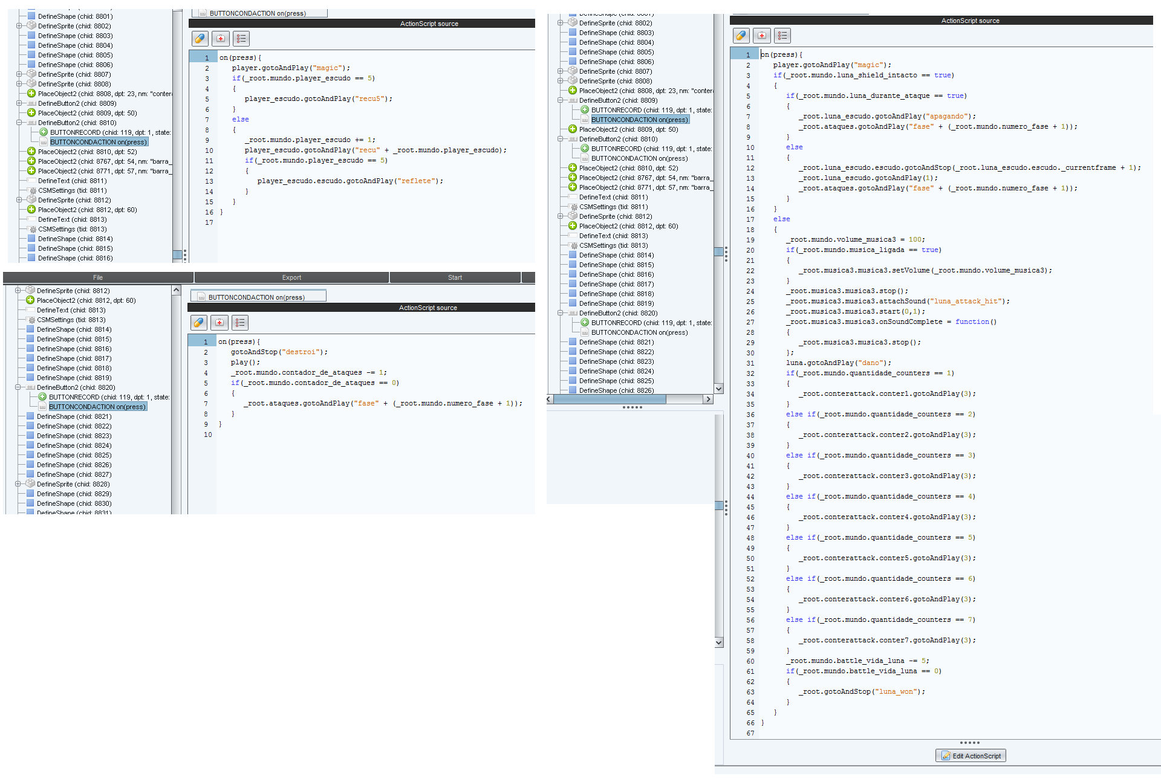Click the list icon above the "destroi" script

pyautogui.click(x=240, y=323)
